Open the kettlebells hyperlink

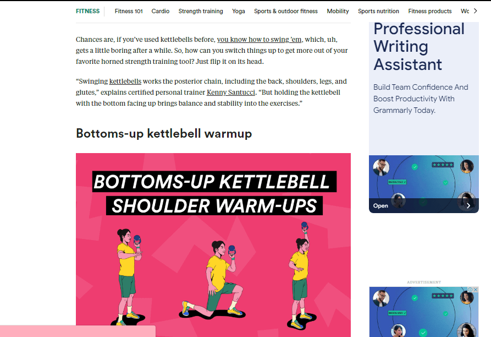pyautogui.click(x=125, y=81)
